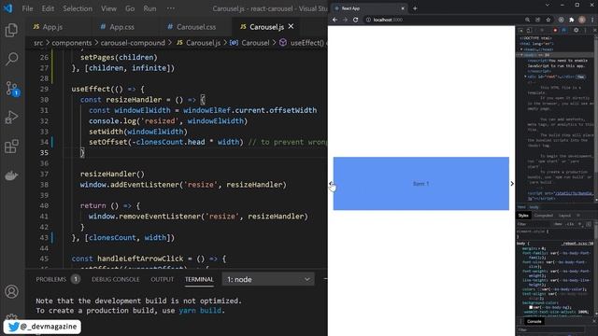Close the Carousel.js editor tab

click(x=291, y=26)
